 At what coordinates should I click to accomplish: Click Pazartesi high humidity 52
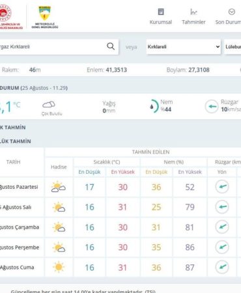coord(190,187)
